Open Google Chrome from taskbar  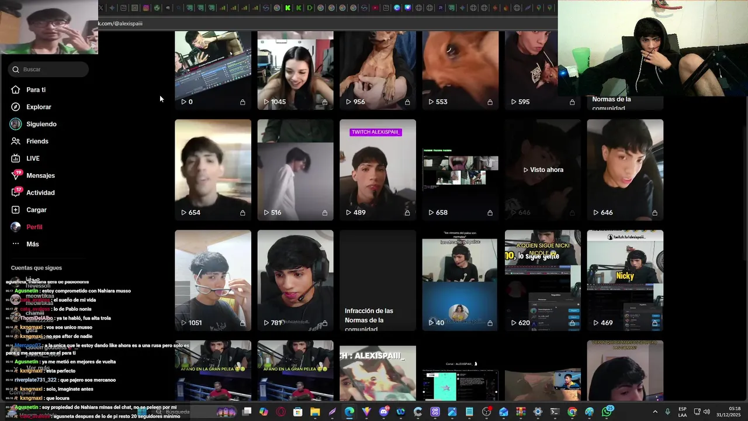pyautogui.click(x=572, y=412)
